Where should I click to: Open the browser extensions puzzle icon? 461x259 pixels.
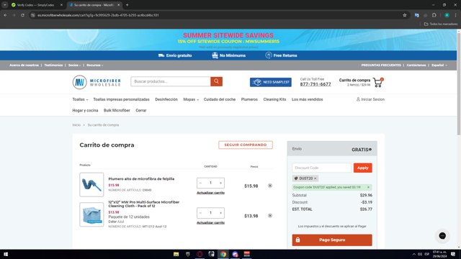(434, 15)
